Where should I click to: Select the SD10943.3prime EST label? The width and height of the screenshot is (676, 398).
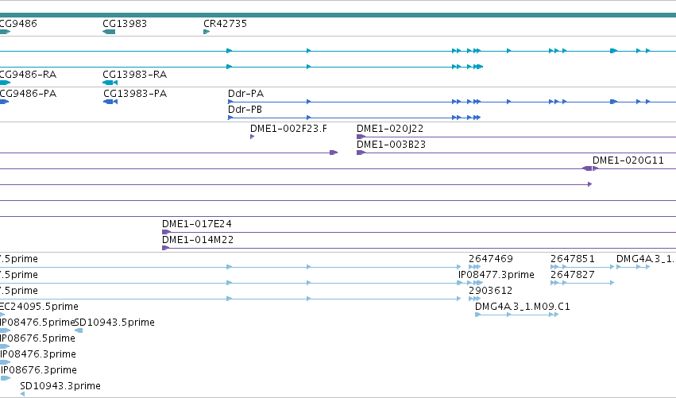click(60, 386)
